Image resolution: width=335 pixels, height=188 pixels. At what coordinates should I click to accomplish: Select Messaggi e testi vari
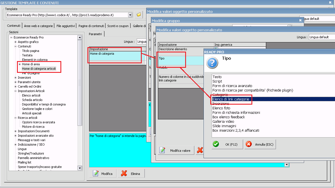(x=31, y=140)
